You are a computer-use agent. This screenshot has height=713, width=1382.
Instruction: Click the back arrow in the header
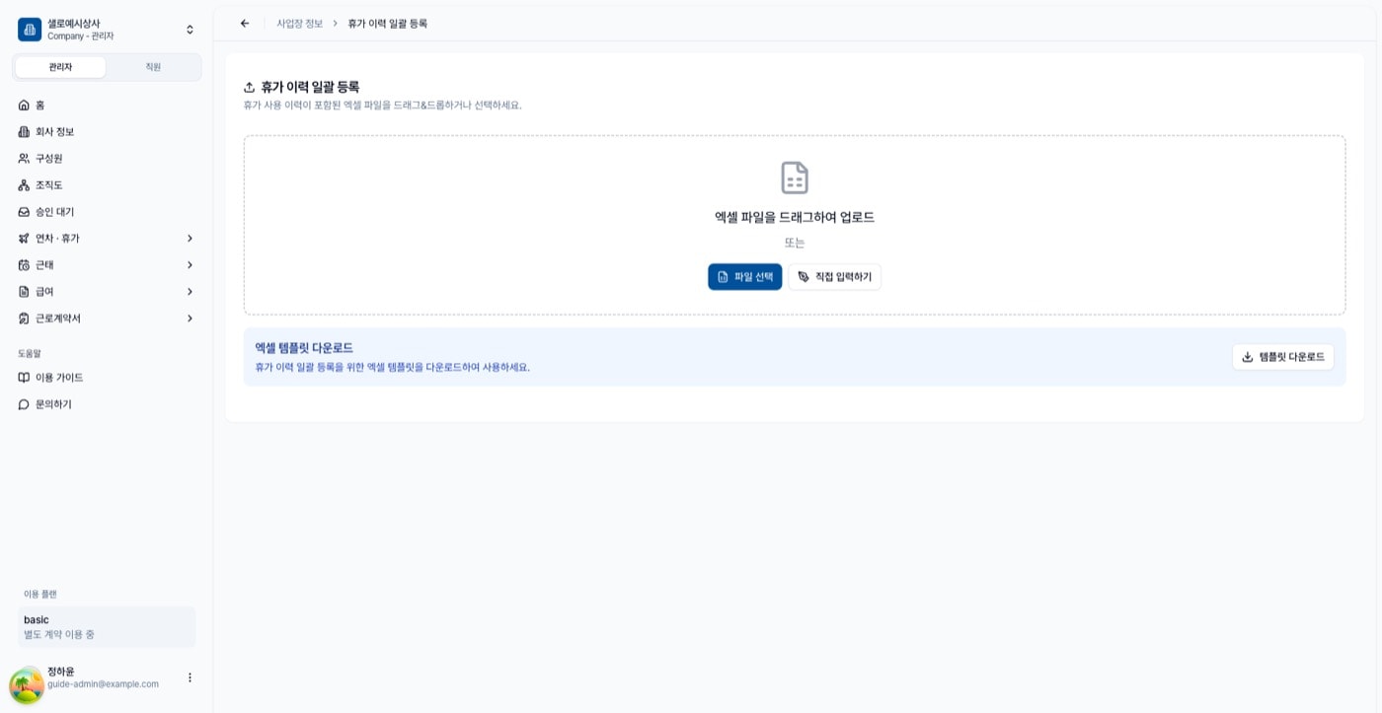point(245,24)
